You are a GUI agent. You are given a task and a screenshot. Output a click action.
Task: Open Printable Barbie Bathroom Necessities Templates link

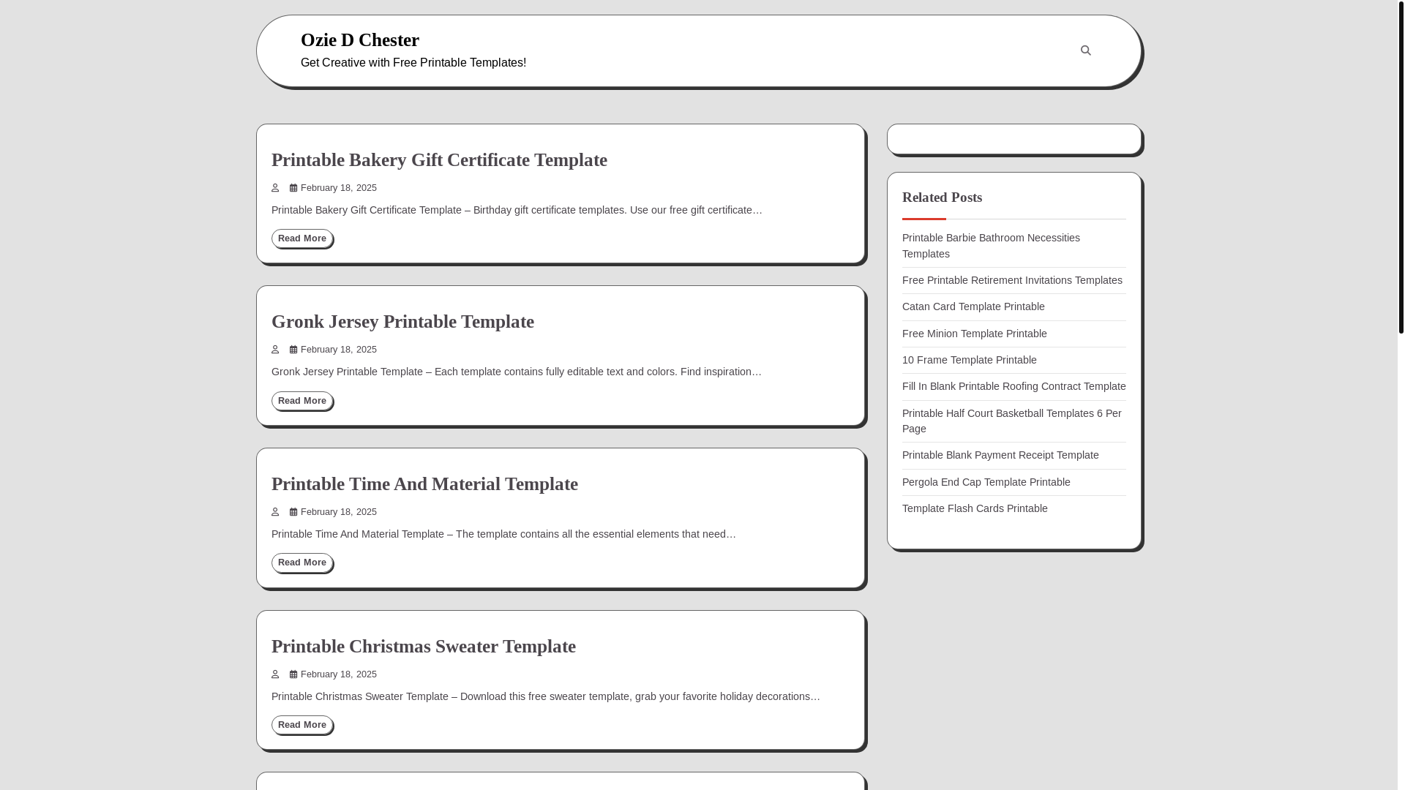pyautogui.click(x=991, y=246)
